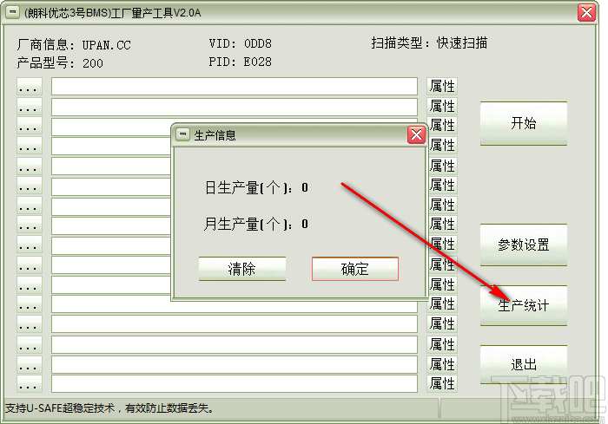
Task: Click the bottommost '...' browse button
Action: coord(29,383)
